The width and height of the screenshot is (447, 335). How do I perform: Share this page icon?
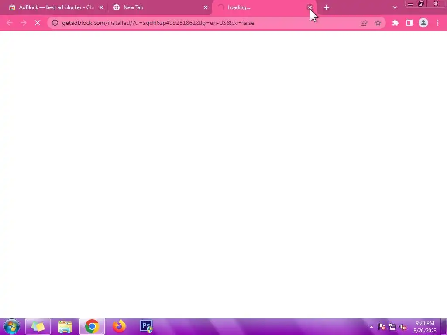coord(364,23)
